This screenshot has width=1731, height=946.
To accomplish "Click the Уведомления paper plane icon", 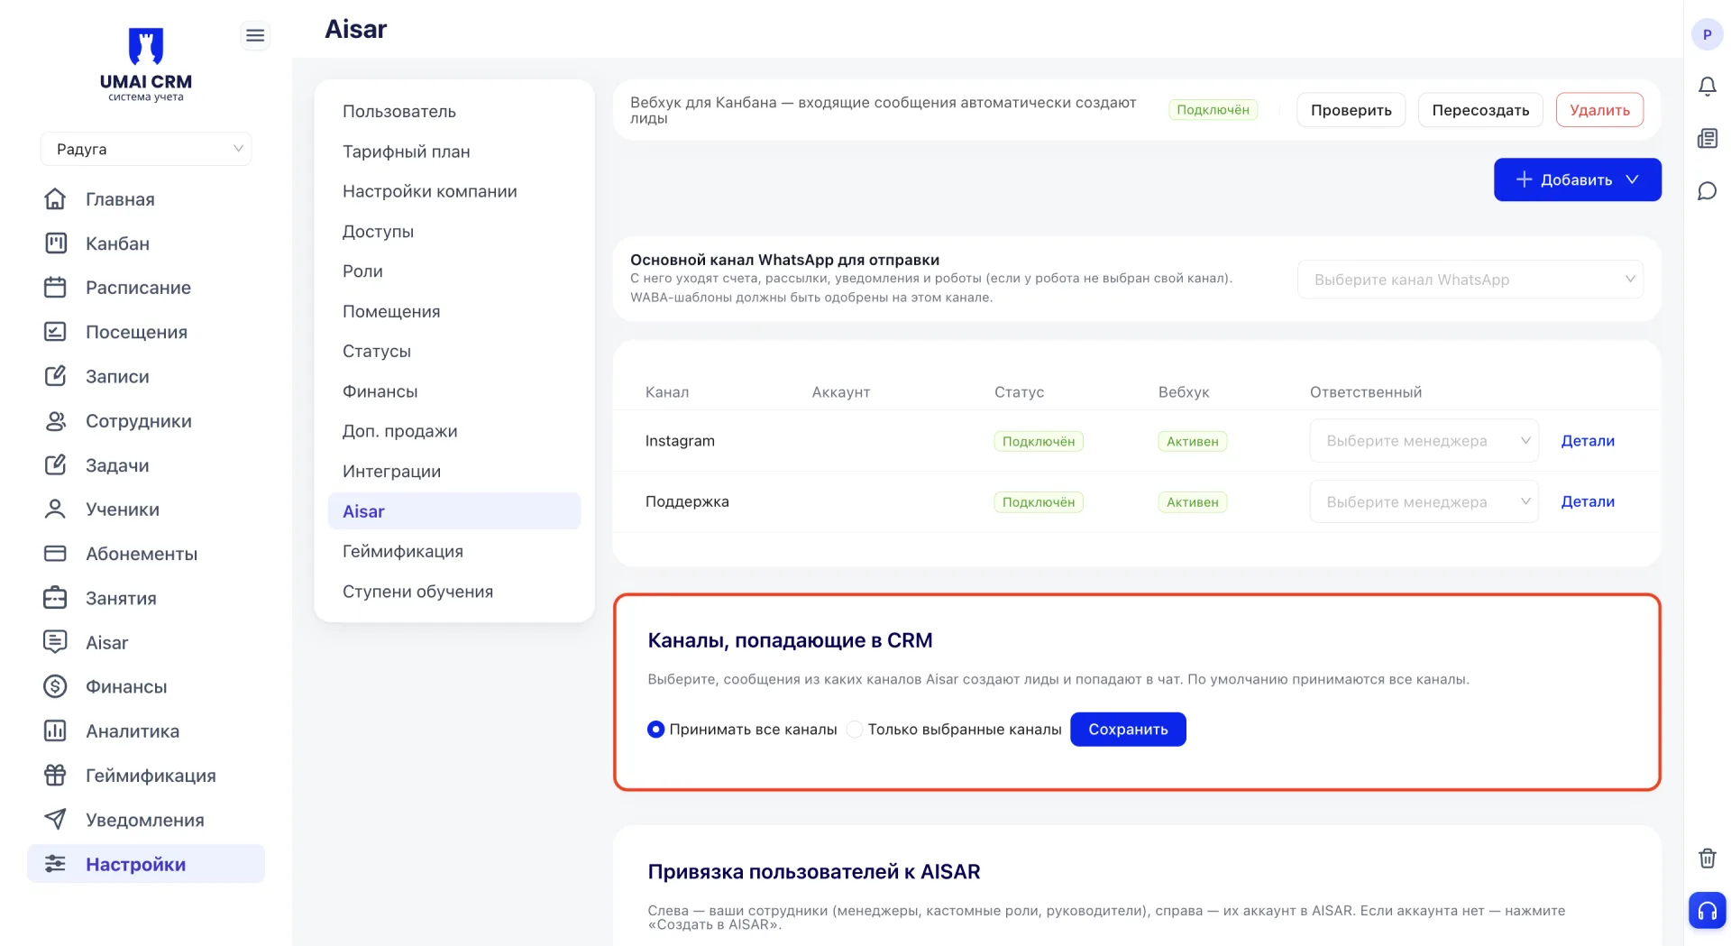I will point(55,819).
